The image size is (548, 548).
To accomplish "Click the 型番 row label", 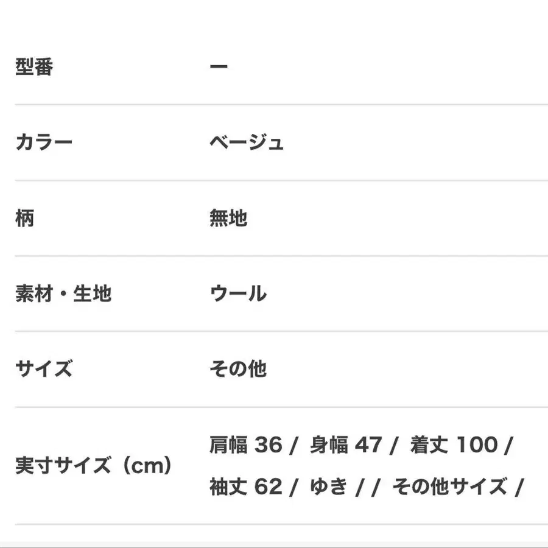I will click(x=34, y=67).
